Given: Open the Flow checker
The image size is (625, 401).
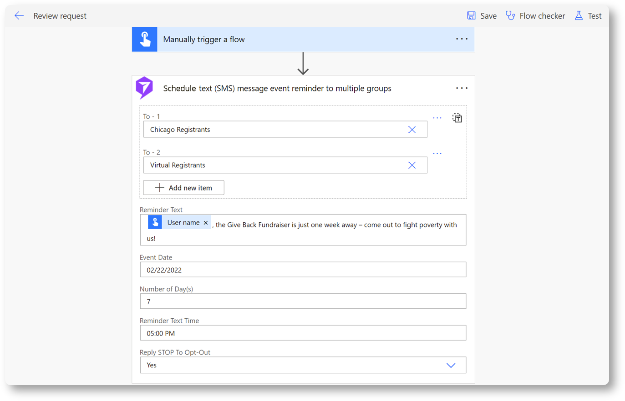Looking at the screenshot, I should point(535,16).
